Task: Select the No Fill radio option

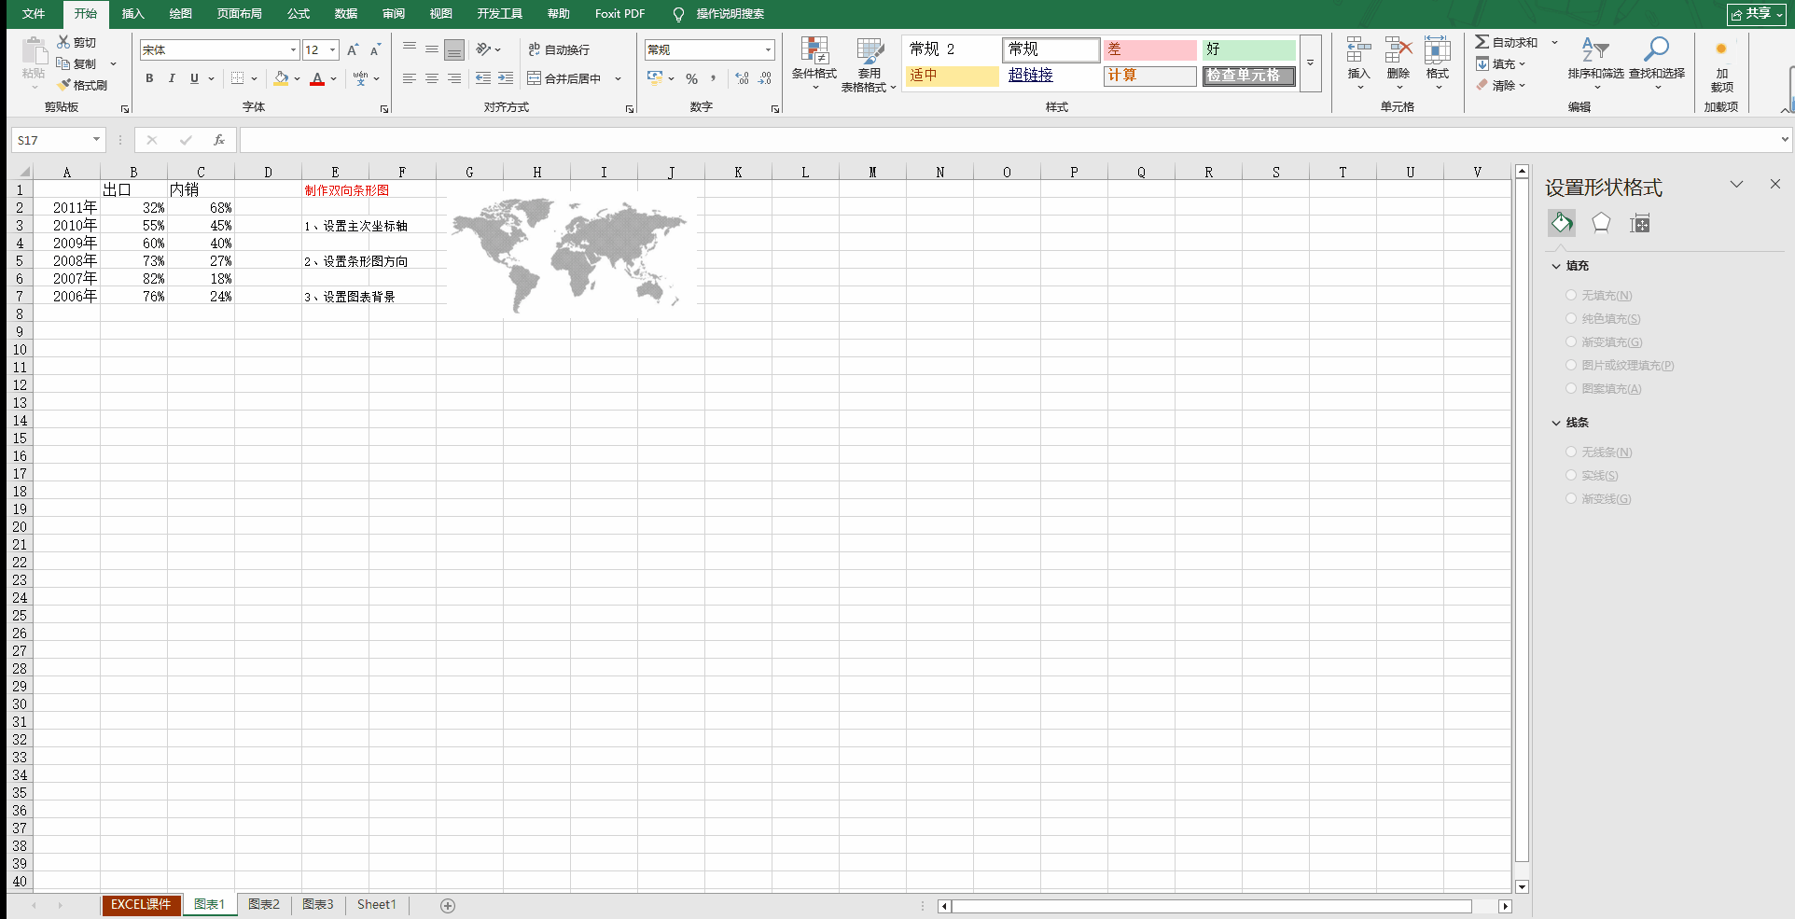Action: pyautogui.click(x=1571, y=295)
